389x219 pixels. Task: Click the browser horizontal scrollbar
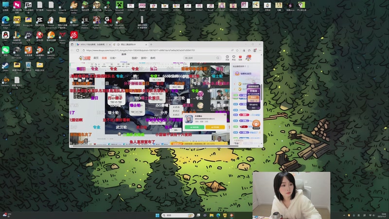point(155,146)
